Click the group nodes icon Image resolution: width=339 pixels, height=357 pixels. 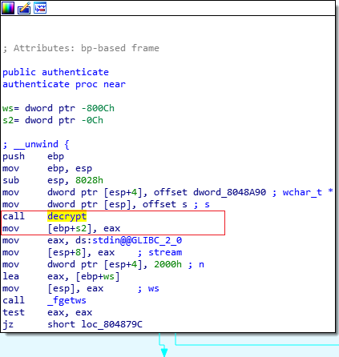(x=40, y=8)
